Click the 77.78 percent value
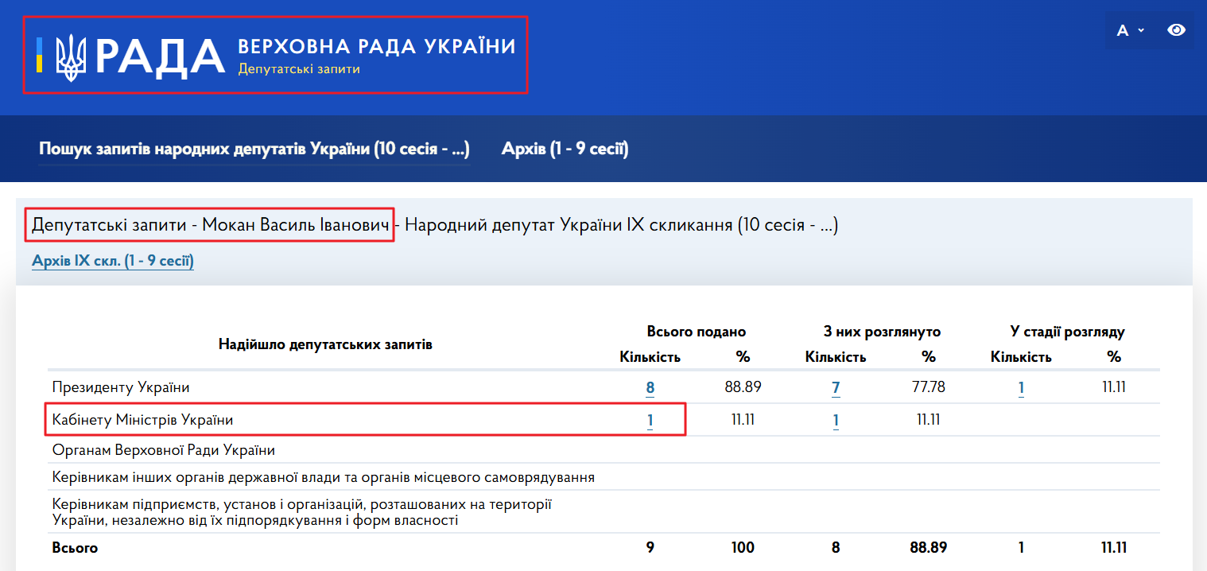Viewport: 1207px width, 571px height. coord(928,387)
